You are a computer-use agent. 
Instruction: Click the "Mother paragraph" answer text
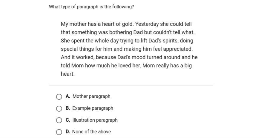coord(91,96)
